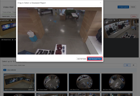Select the 360 Store Middle thumbnail
The height and width of the screenshot is (96, 140).
point(52,82)
